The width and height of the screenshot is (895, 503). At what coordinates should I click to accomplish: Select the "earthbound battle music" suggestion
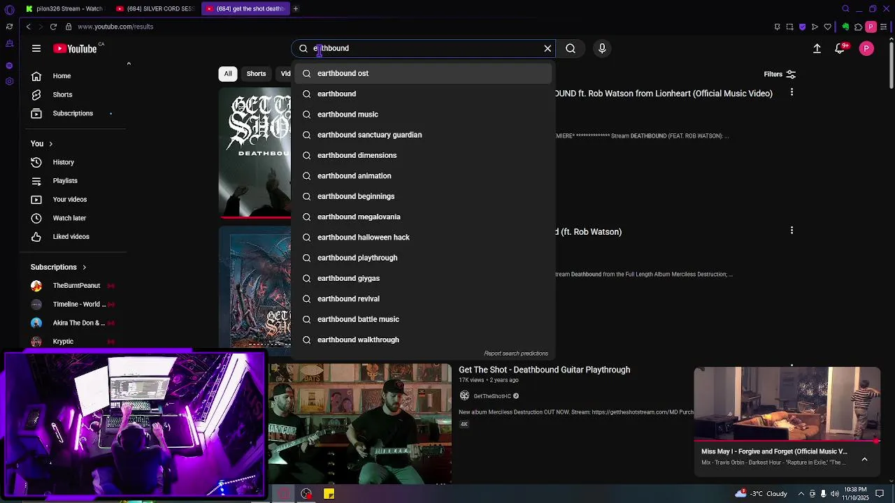(x=423, y=319)
